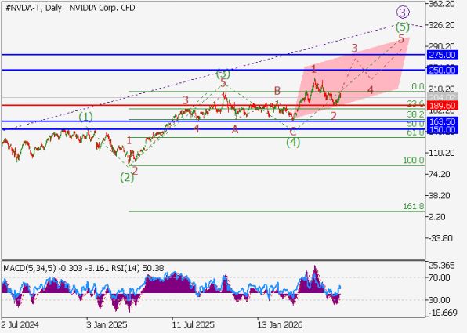Click the #NVDA-T chart title text
Screen dimensions: 467x333
point(24,8)
